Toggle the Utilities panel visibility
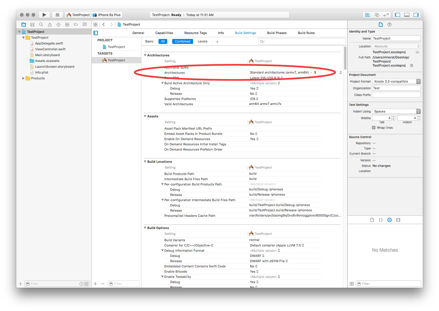439x311 pixels. point(416,15)
